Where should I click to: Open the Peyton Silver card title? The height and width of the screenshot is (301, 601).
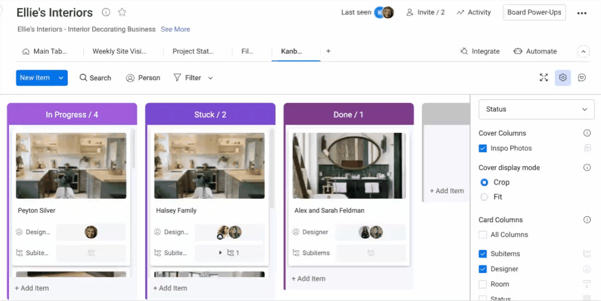pos(37,211)
